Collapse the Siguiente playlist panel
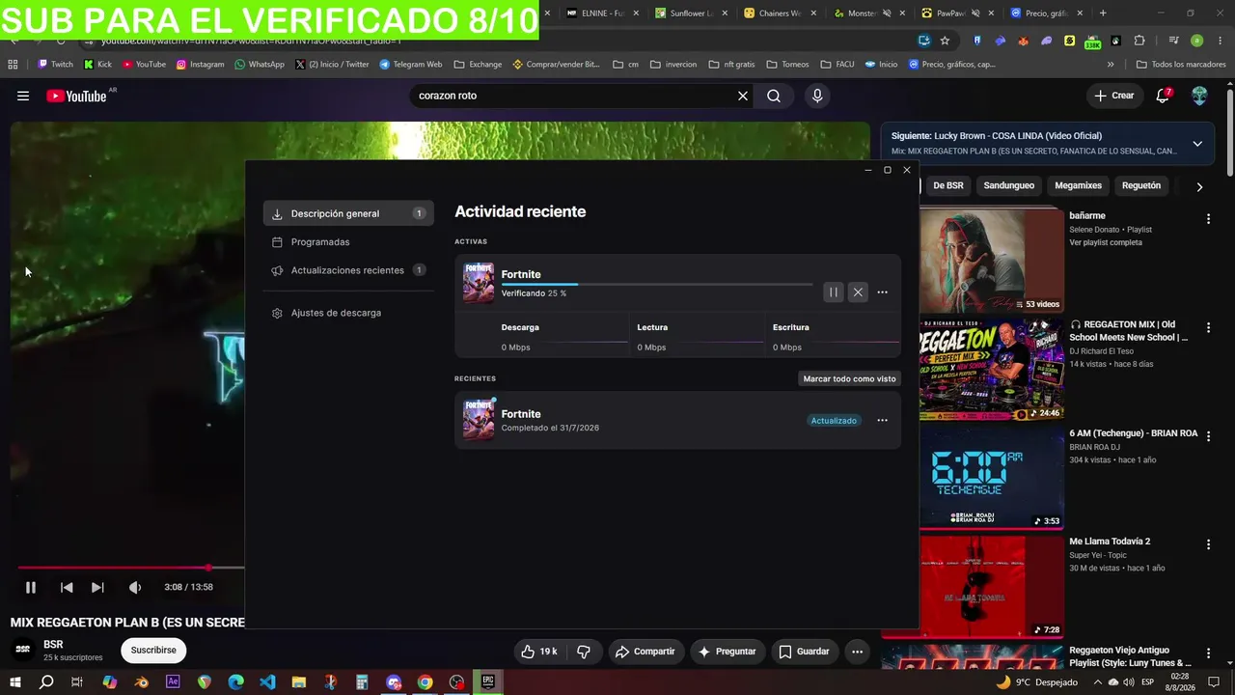The height and width of the screenshot is (695, 1235). [1197, 144]
